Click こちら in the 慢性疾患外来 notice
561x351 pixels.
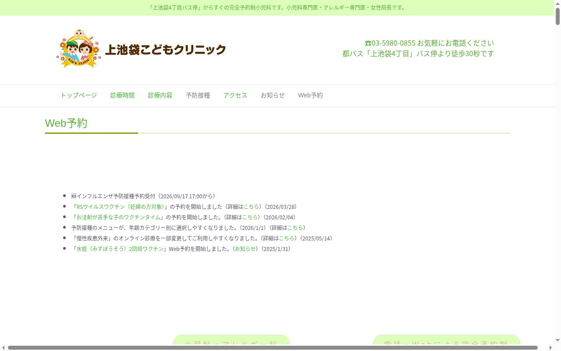coord(287,238)
